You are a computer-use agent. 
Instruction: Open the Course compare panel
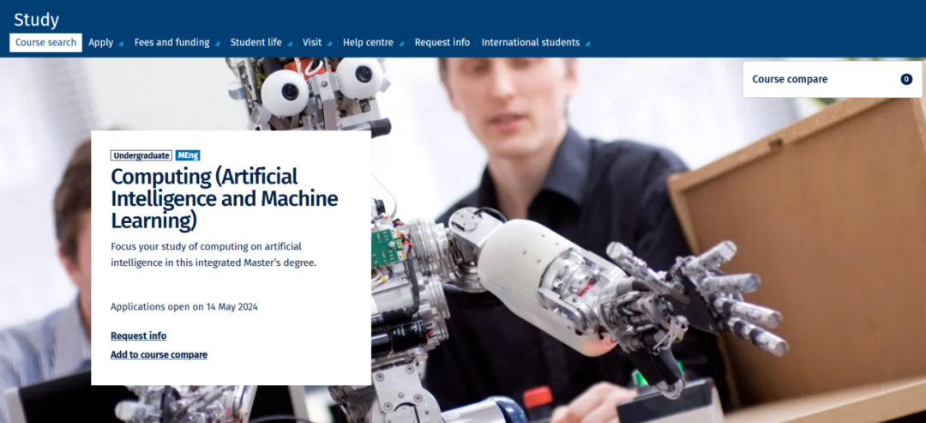[790, 79]
